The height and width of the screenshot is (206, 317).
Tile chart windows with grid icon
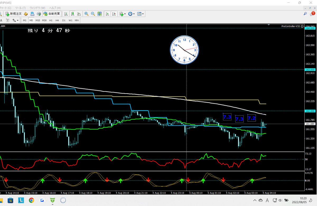99,14
